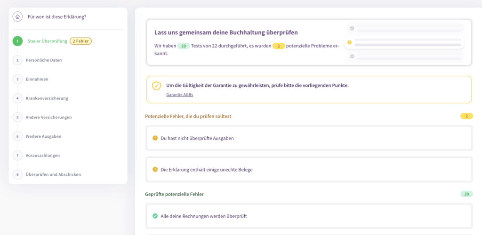482x235 pixels.
Task: Navigate to Krankenversicherung section
Action: click(47, 98)
